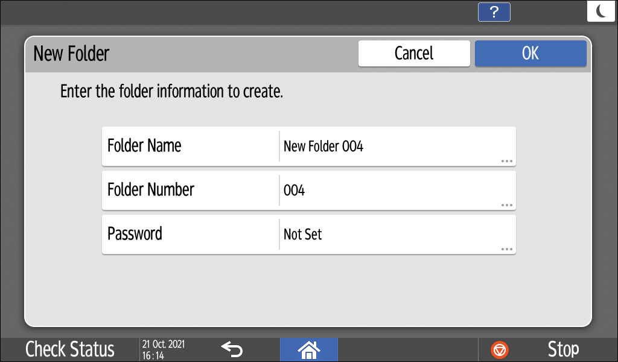This screenshot has width=618, height=362.
Task: Click the Folder Name label
Action: click(144, 145)
